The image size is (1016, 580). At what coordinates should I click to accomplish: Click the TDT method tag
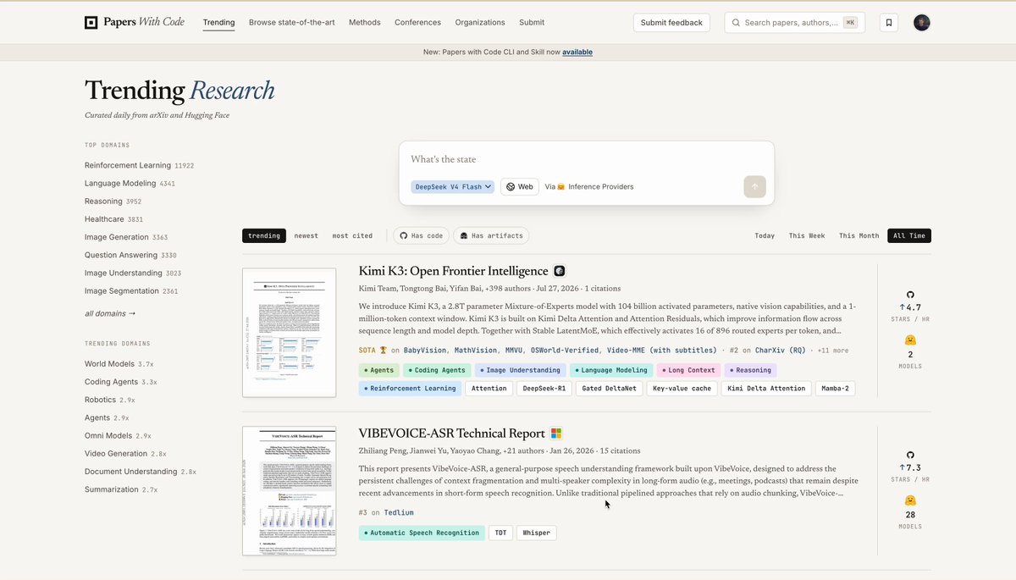[x=500, y=533]
